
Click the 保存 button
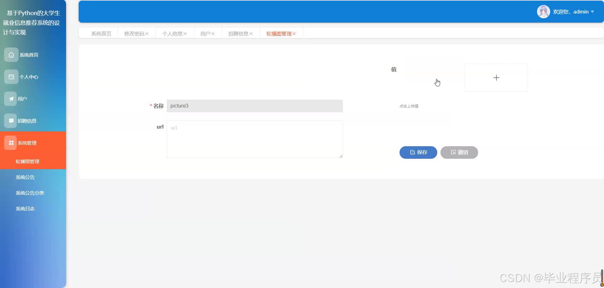tap(418, 152)
